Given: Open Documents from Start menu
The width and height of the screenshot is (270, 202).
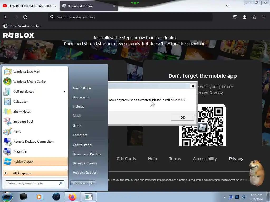Looking at the screenshot, I should [x=81, y=97].
